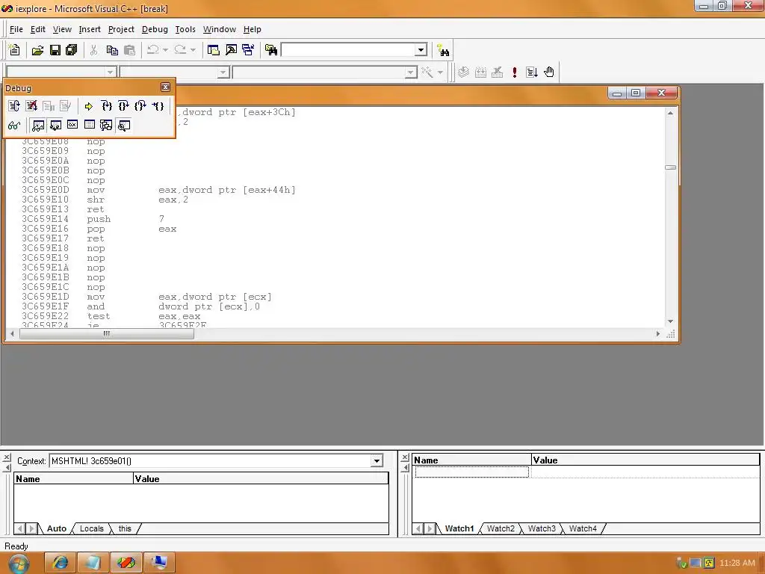Click the 11:28 AM system clock

click(x=737, y=563)
